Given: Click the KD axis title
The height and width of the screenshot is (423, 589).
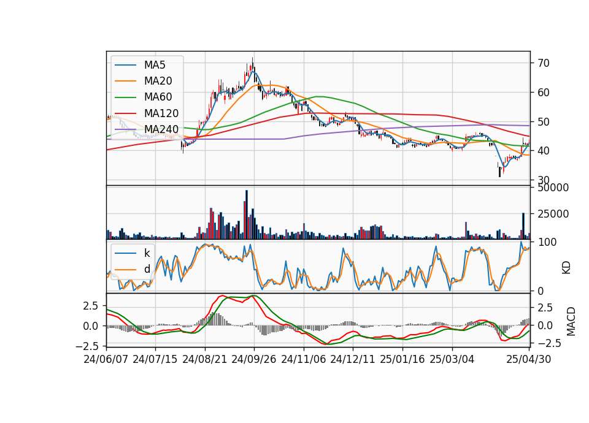Looking at the screenshot, I should (566, 267).
